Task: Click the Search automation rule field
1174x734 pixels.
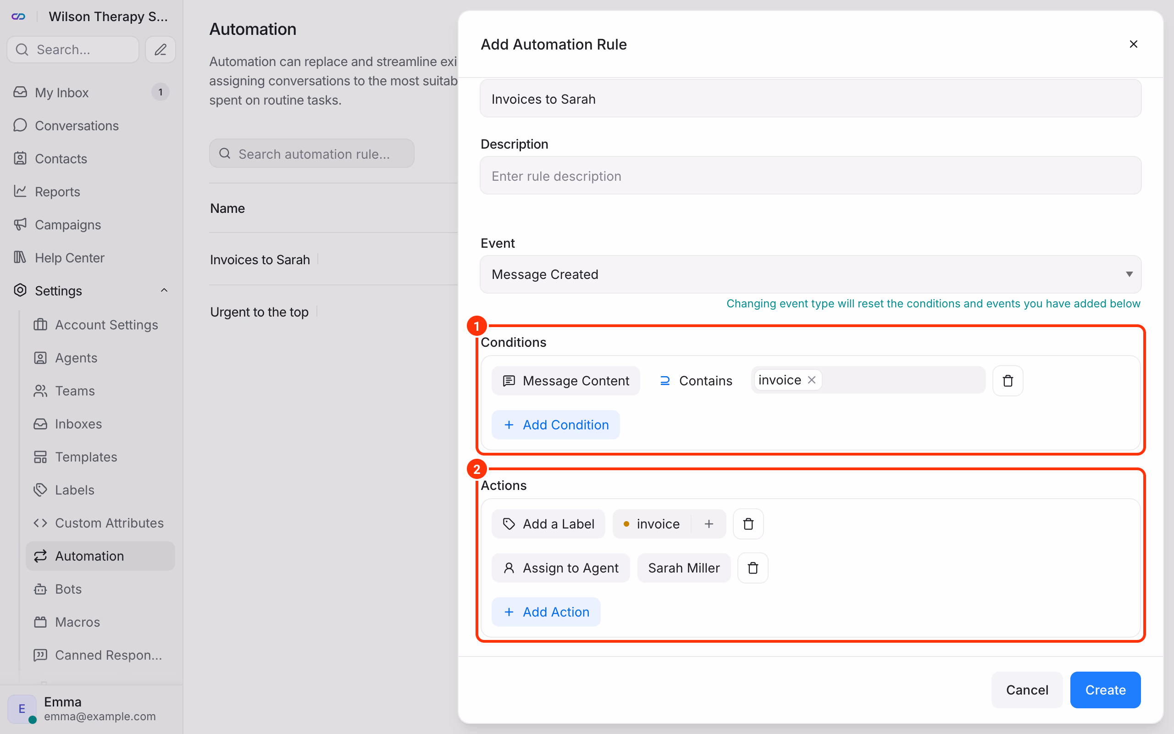Action: point(311,153)
